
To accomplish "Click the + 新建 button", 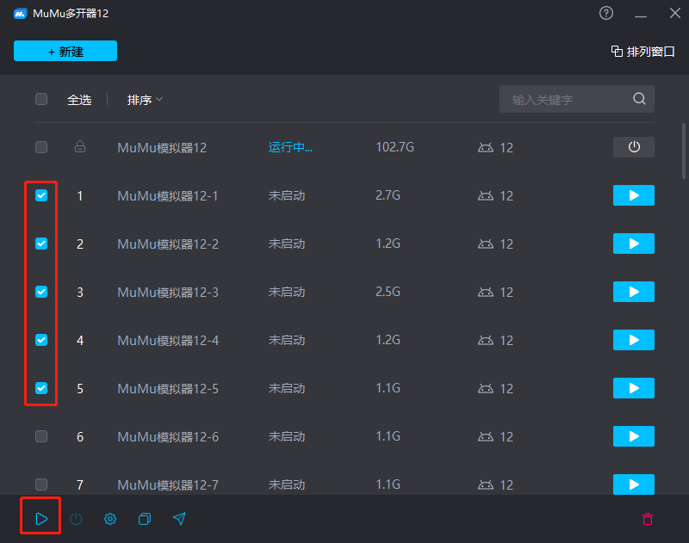I will click(65, 51).
